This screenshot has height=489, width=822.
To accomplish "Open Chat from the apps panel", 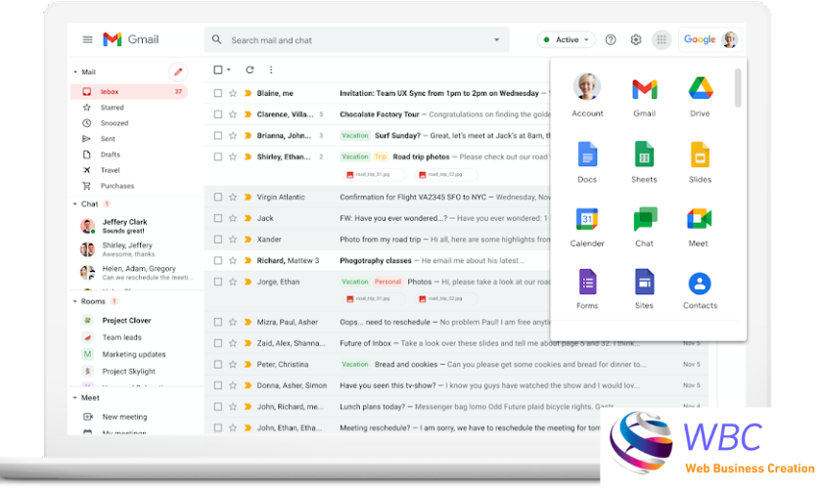I will pyautogui.click(x=644, y=228).
